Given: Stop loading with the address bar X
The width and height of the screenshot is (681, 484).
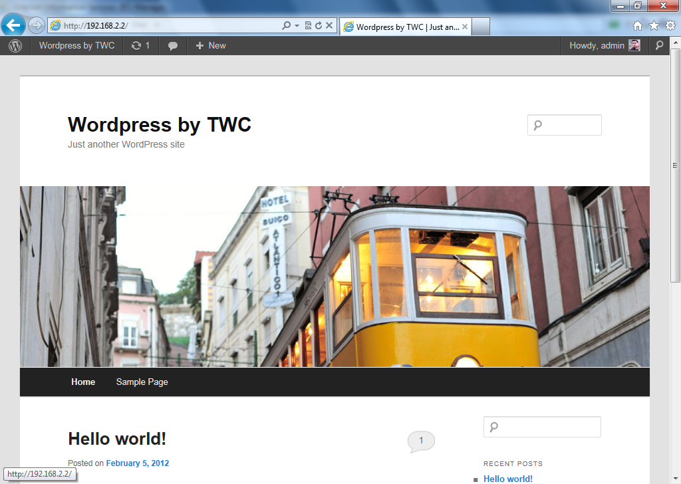Looking at the screenshot, I should [329, 26].
